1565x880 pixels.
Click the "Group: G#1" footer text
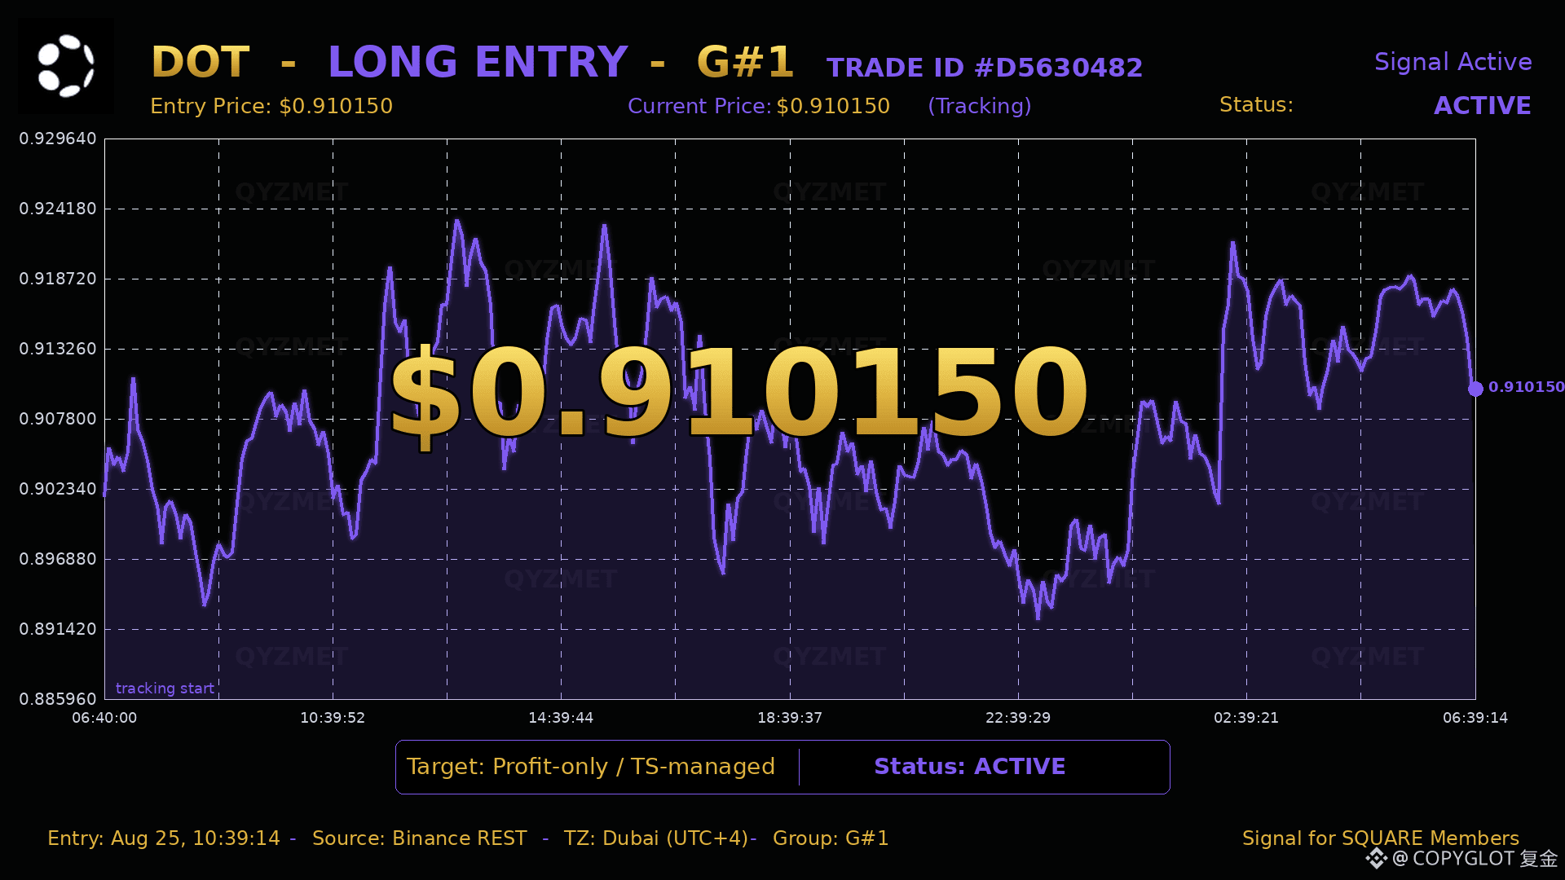point(831,838)
